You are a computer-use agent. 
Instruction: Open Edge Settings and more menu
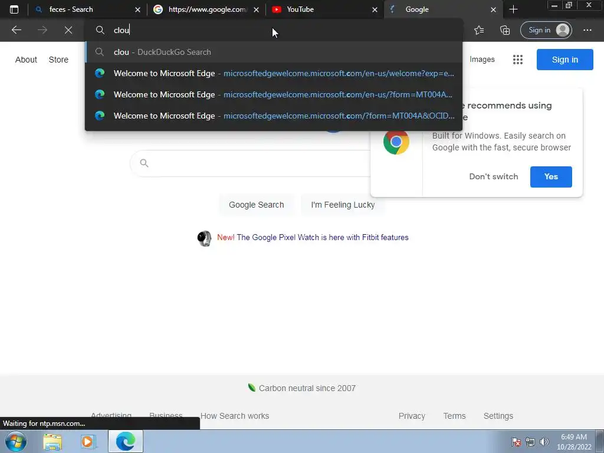[587, 30]
